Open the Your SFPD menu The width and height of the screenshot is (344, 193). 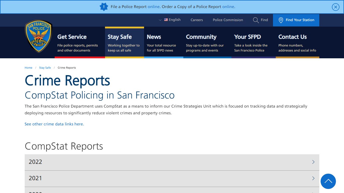[254, 42]
